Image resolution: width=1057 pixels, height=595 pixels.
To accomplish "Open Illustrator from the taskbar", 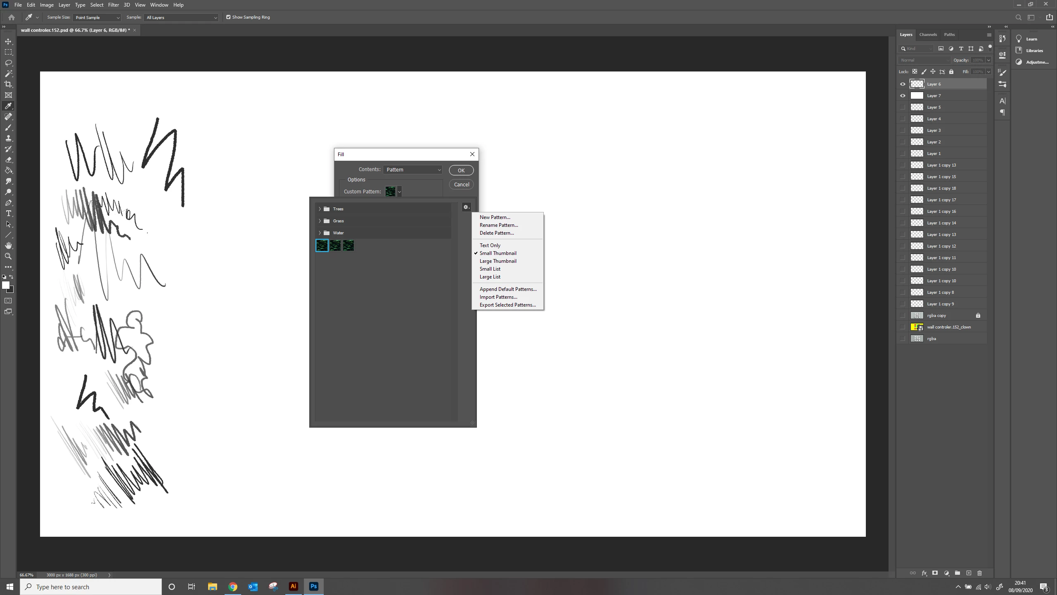I will point(294,586).
